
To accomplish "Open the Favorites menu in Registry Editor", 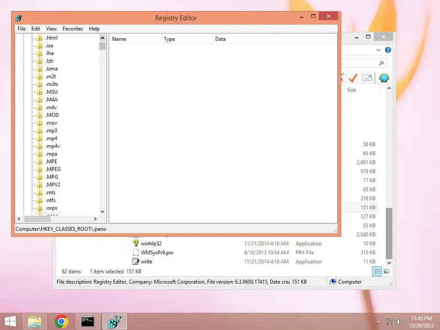I will [73, 29].
